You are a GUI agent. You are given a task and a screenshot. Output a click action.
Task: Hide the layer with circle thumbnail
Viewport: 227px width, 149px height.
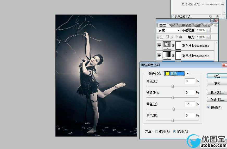tap(159, 45)
